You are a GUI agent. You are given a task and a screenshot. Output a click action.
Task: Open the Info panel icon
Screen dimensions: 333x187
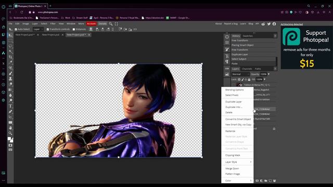(x=227, y=37)
